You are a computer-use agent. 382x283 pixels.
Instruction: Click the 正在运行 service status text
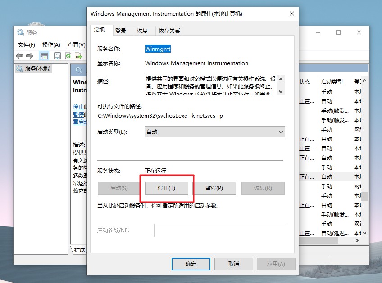[155, 171]
